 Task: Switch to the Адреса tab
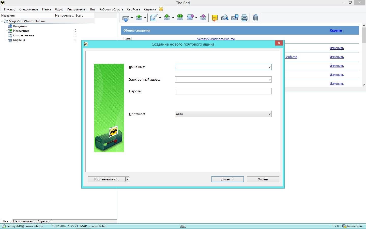(x=42, y=221)
